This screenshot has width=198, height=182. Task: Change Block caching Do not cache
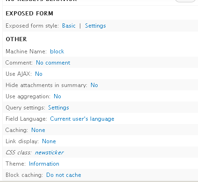click(x=64, y=175)
